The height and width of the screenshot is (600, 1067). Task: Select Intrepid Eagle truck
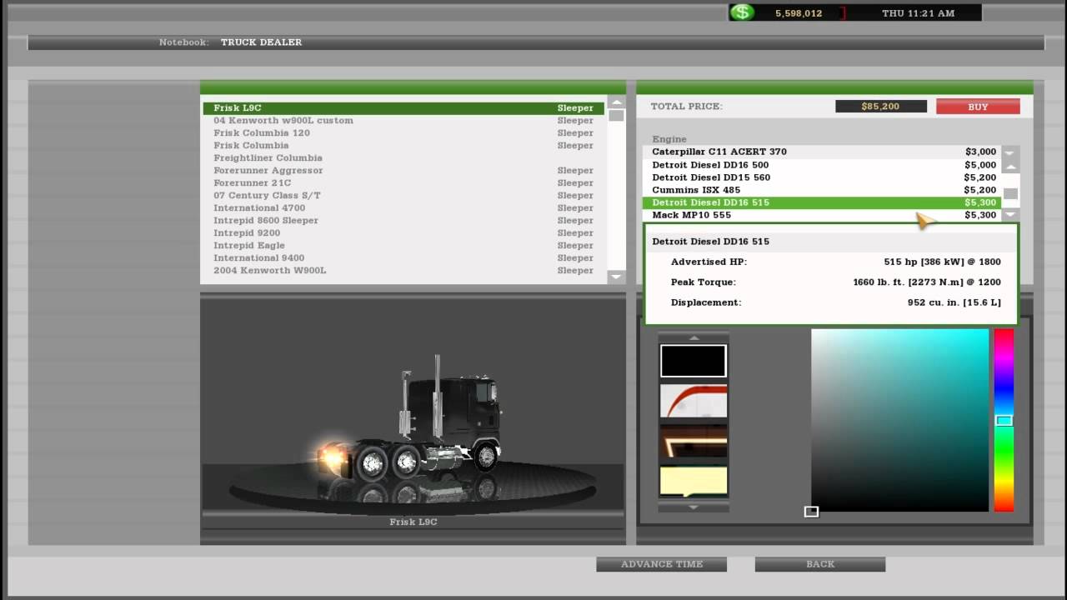pos(403,246)
